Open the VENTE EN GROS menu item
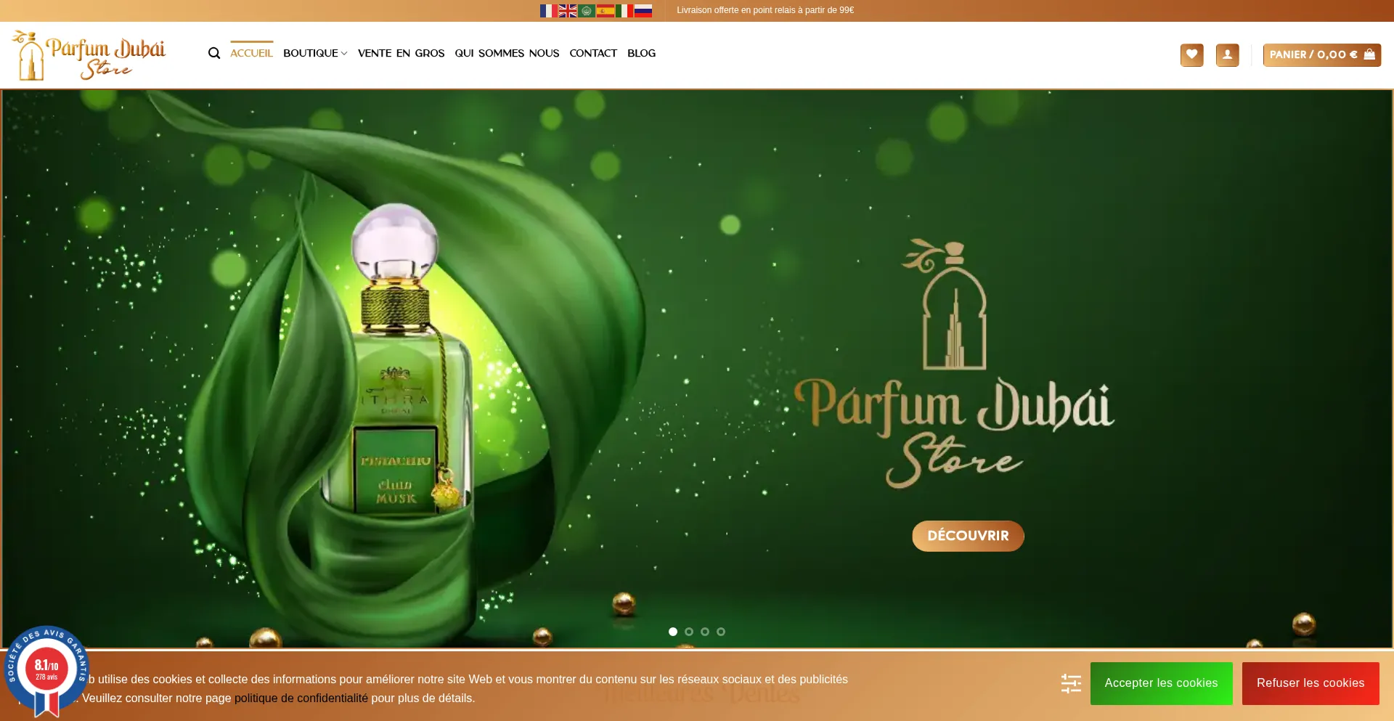Viewport: 1394px width, 721px height. (x=401, y=54)
